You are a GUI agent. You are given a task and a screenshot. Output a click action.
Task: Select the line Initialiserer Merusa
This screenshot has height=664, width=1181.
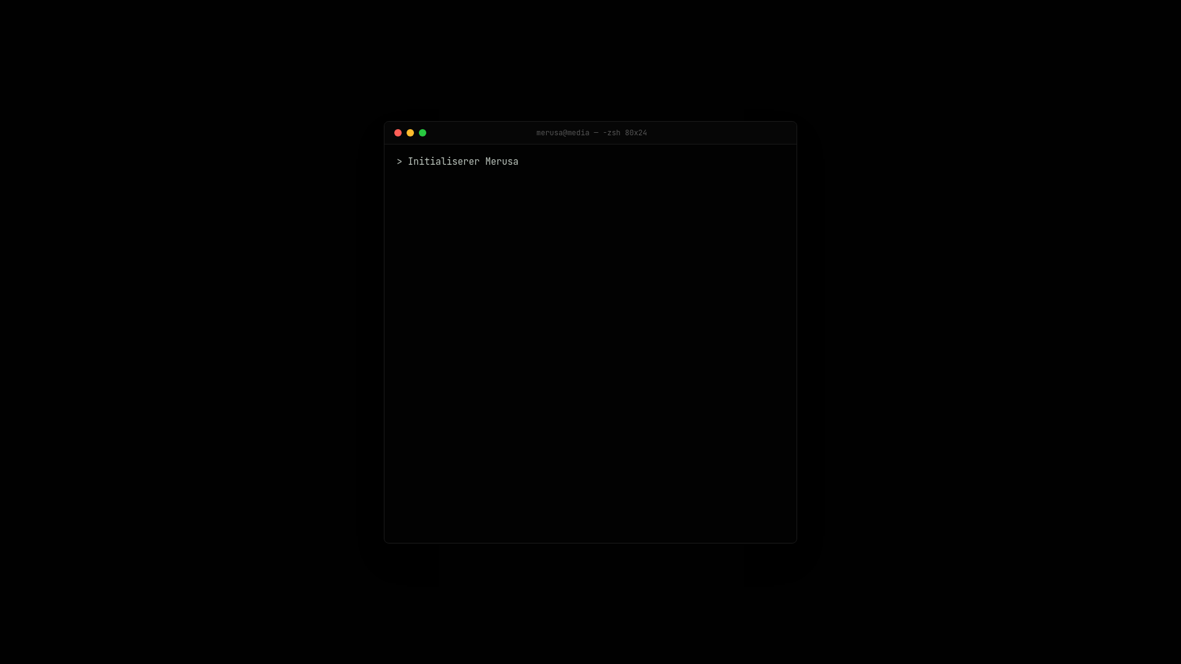tap(458, 162)
